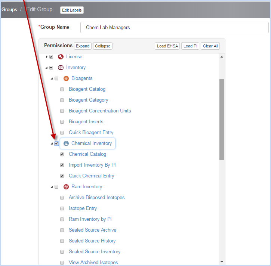
Task: Uncheck the Chemical Inventory checkbox
Action: tap(56, 143)
